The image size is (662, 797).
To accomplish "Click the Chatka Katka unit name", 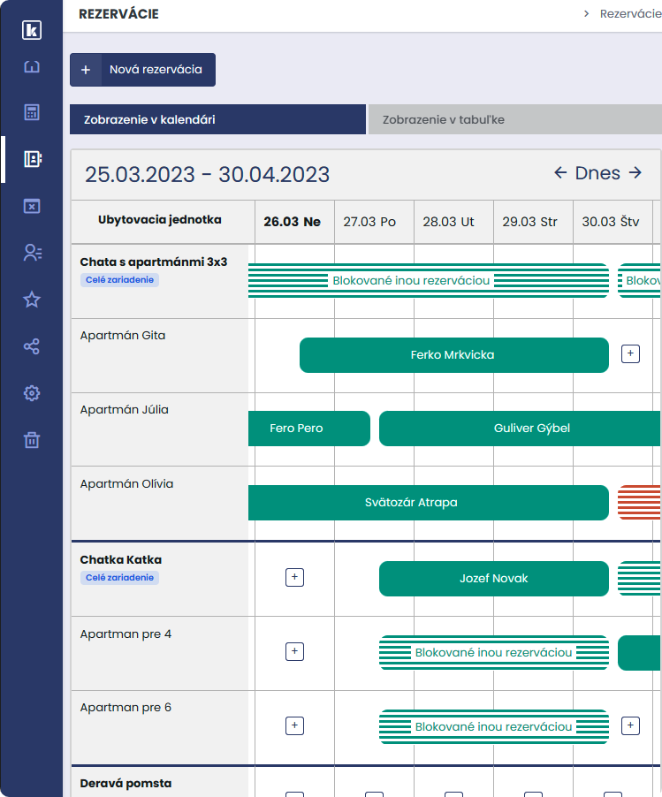I will click(x=120, y=559).
